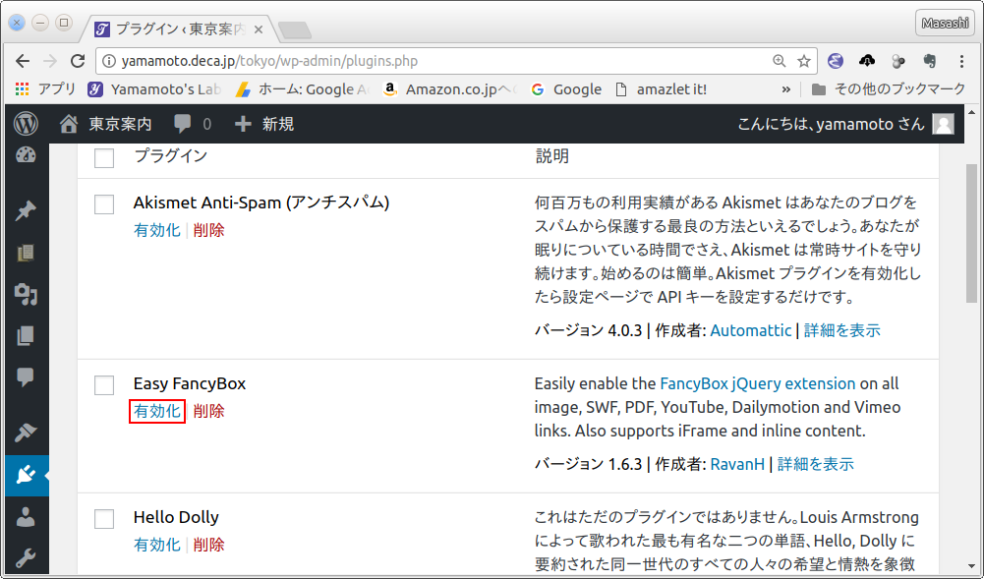
Task: Open こんにちは、yamamoto さん account menu
Action: [x=845, y=124]
